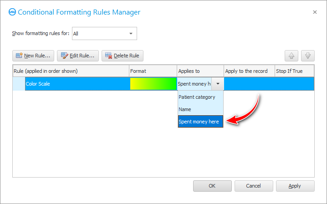The height and width of the screenshot is (204, 327).
Task: Click the Edit Rule pencil icon
Action: tap(64, 56)
